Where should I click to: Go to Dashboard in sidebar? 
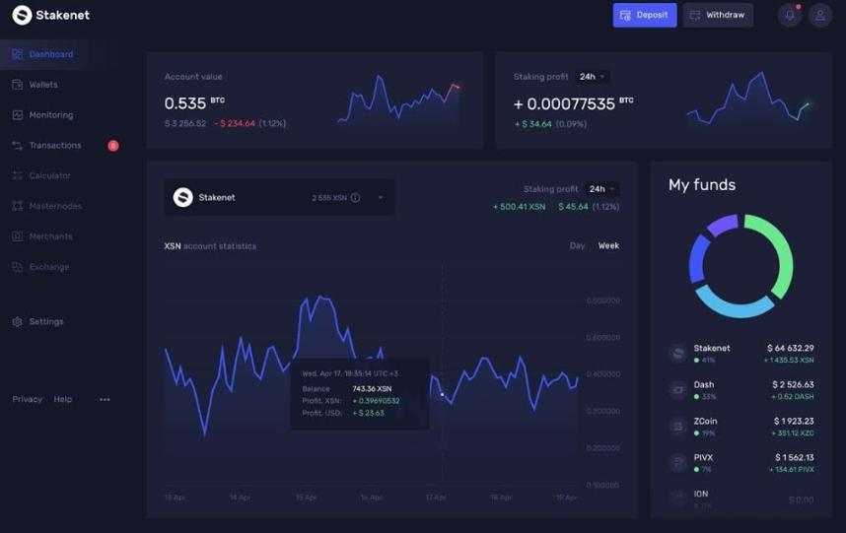coord(51,54)
